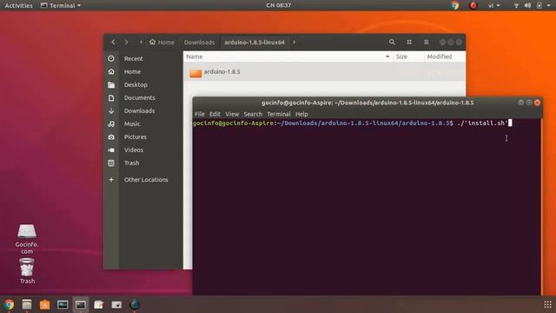Click the orange arduino-1.8.5 folder icon
This screenshot has height=313, width=556.
click(195, 73)
